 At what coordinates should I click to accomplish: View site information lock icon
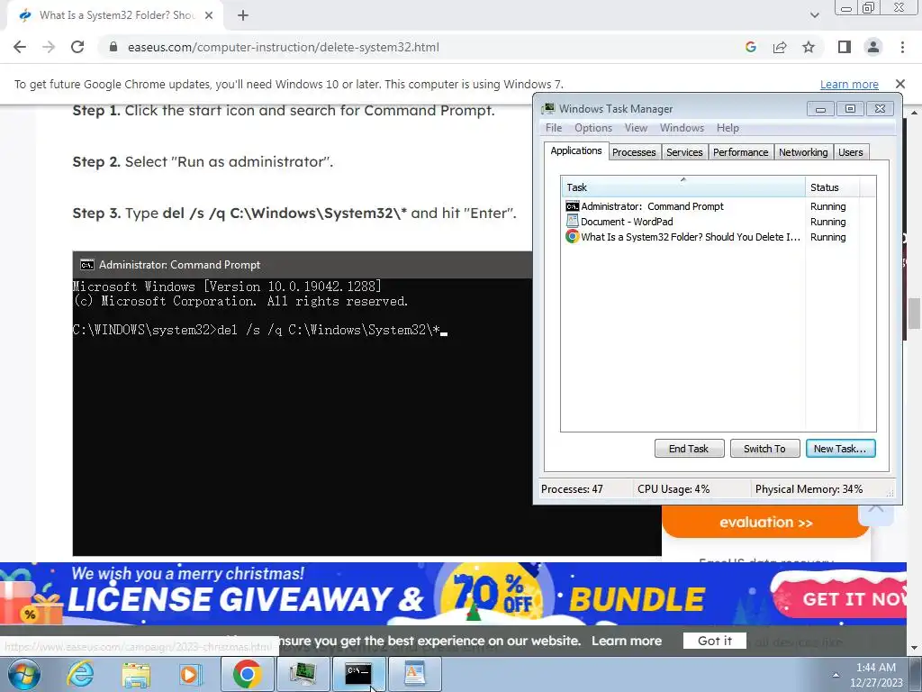113,47
